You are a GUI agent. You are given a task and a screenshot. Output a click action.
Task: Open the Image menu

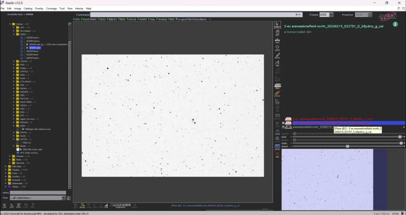pyautogui.click(x=18, y=9)
